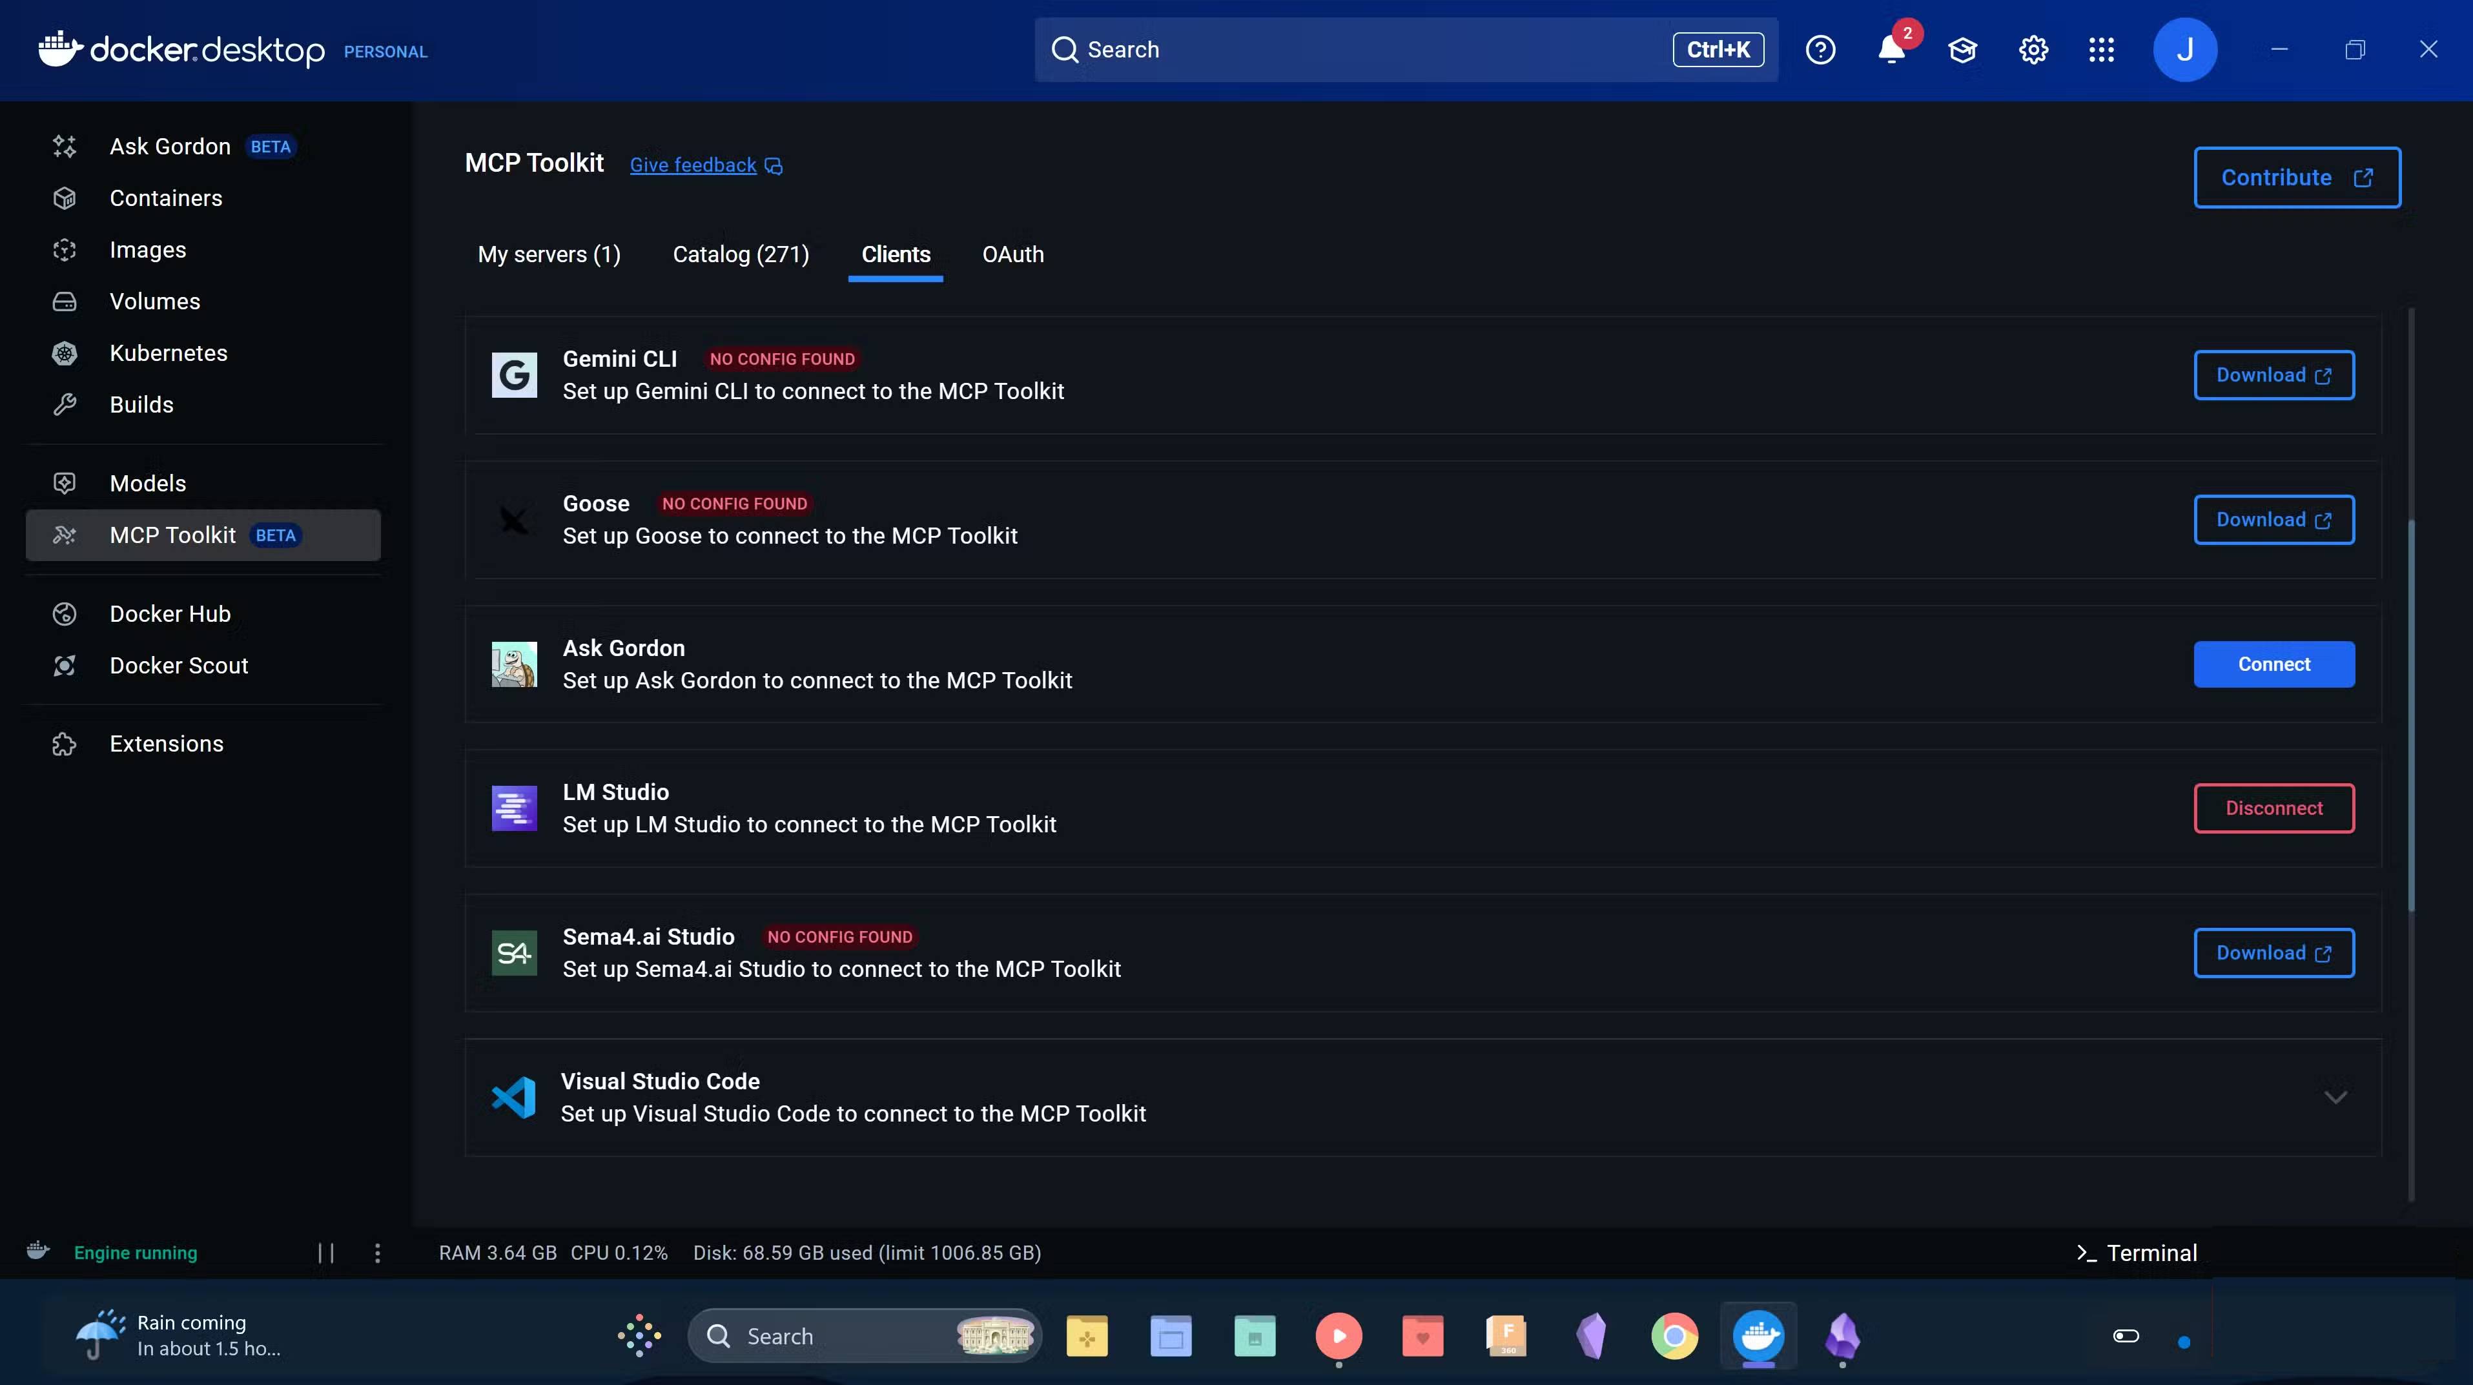This screenshot has height=1385, width=2473.
Task: Open the Extensions puzzle icon
Action: tap(65, 744)
